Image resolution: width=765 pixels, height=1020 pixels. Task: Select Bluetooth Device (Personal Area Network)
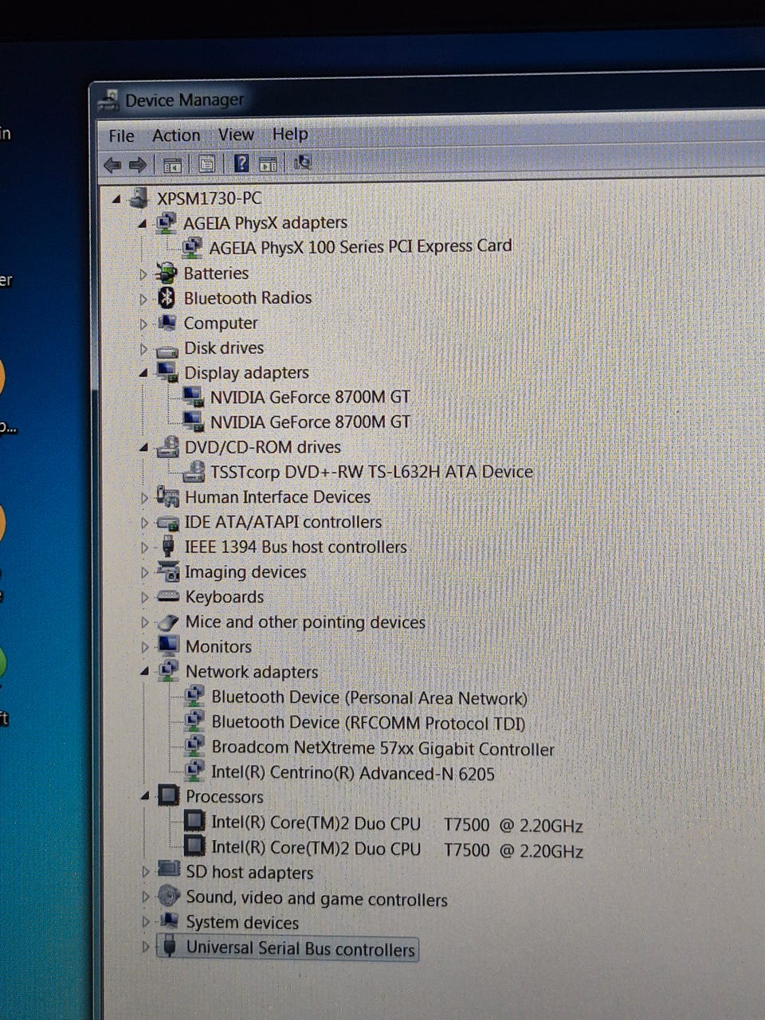click(369, 697)
